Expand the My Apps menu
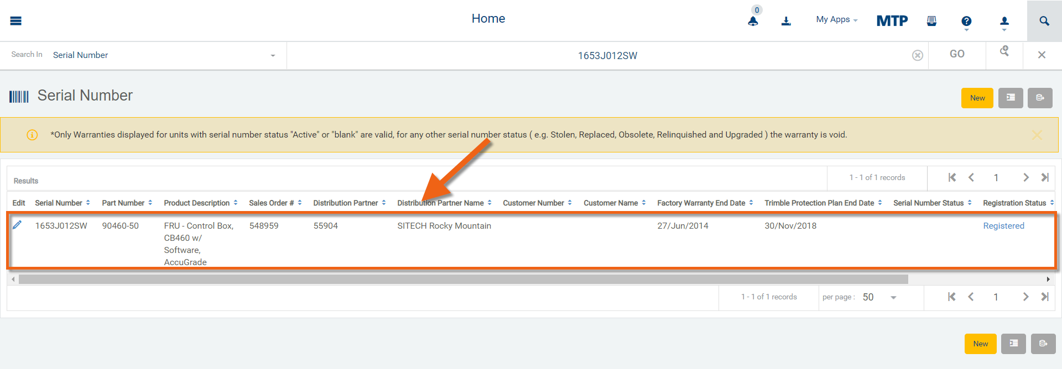1062x369 pixels. pyautogui.click(x=836, y=20)
